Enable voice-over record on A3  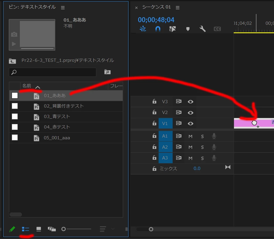pos(214,158)
